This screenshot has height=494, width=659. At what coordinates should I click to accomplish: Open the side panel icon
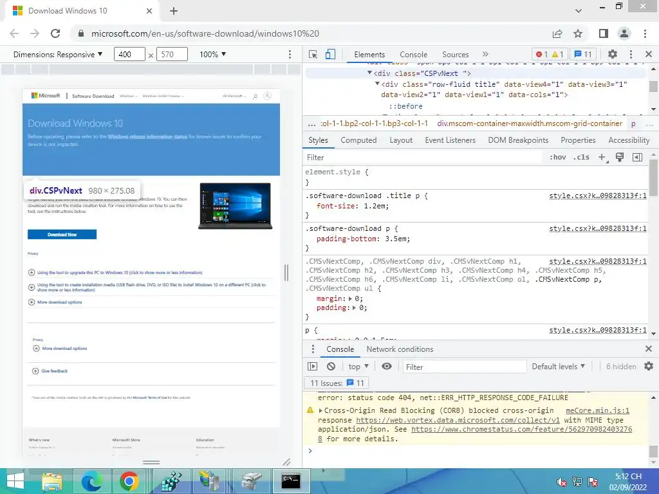pos(604,33)
